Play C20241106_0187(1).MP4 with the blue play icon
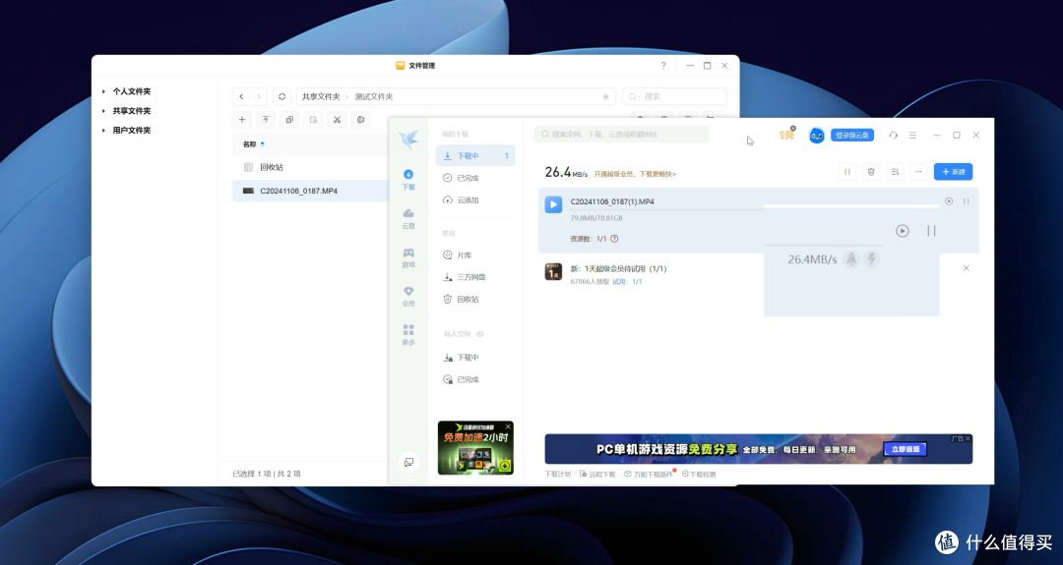1063x565 pixels. point(553,204)
